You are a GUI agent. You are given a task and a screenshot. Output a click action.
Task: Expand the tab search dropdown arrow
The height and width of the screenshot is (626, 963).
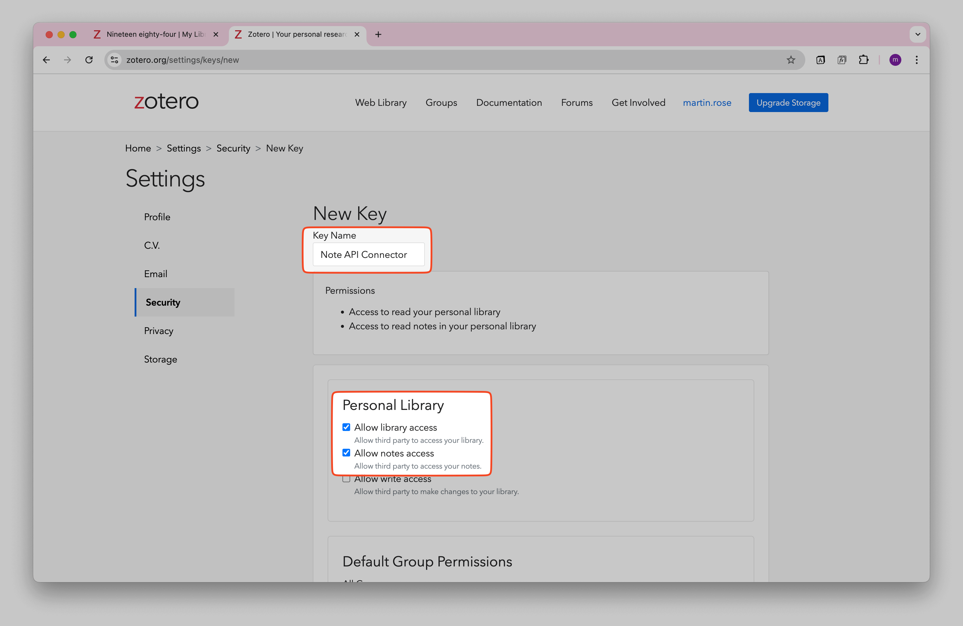coord(918,34)
